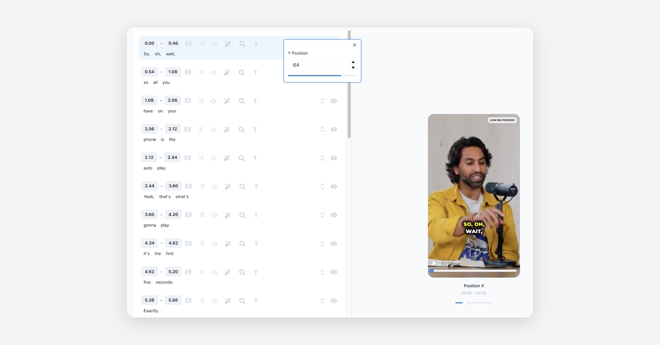Click shuffle icon on 0.54 row
The width and height of the screenshot is (660, 345).
[x=201, y=72]
